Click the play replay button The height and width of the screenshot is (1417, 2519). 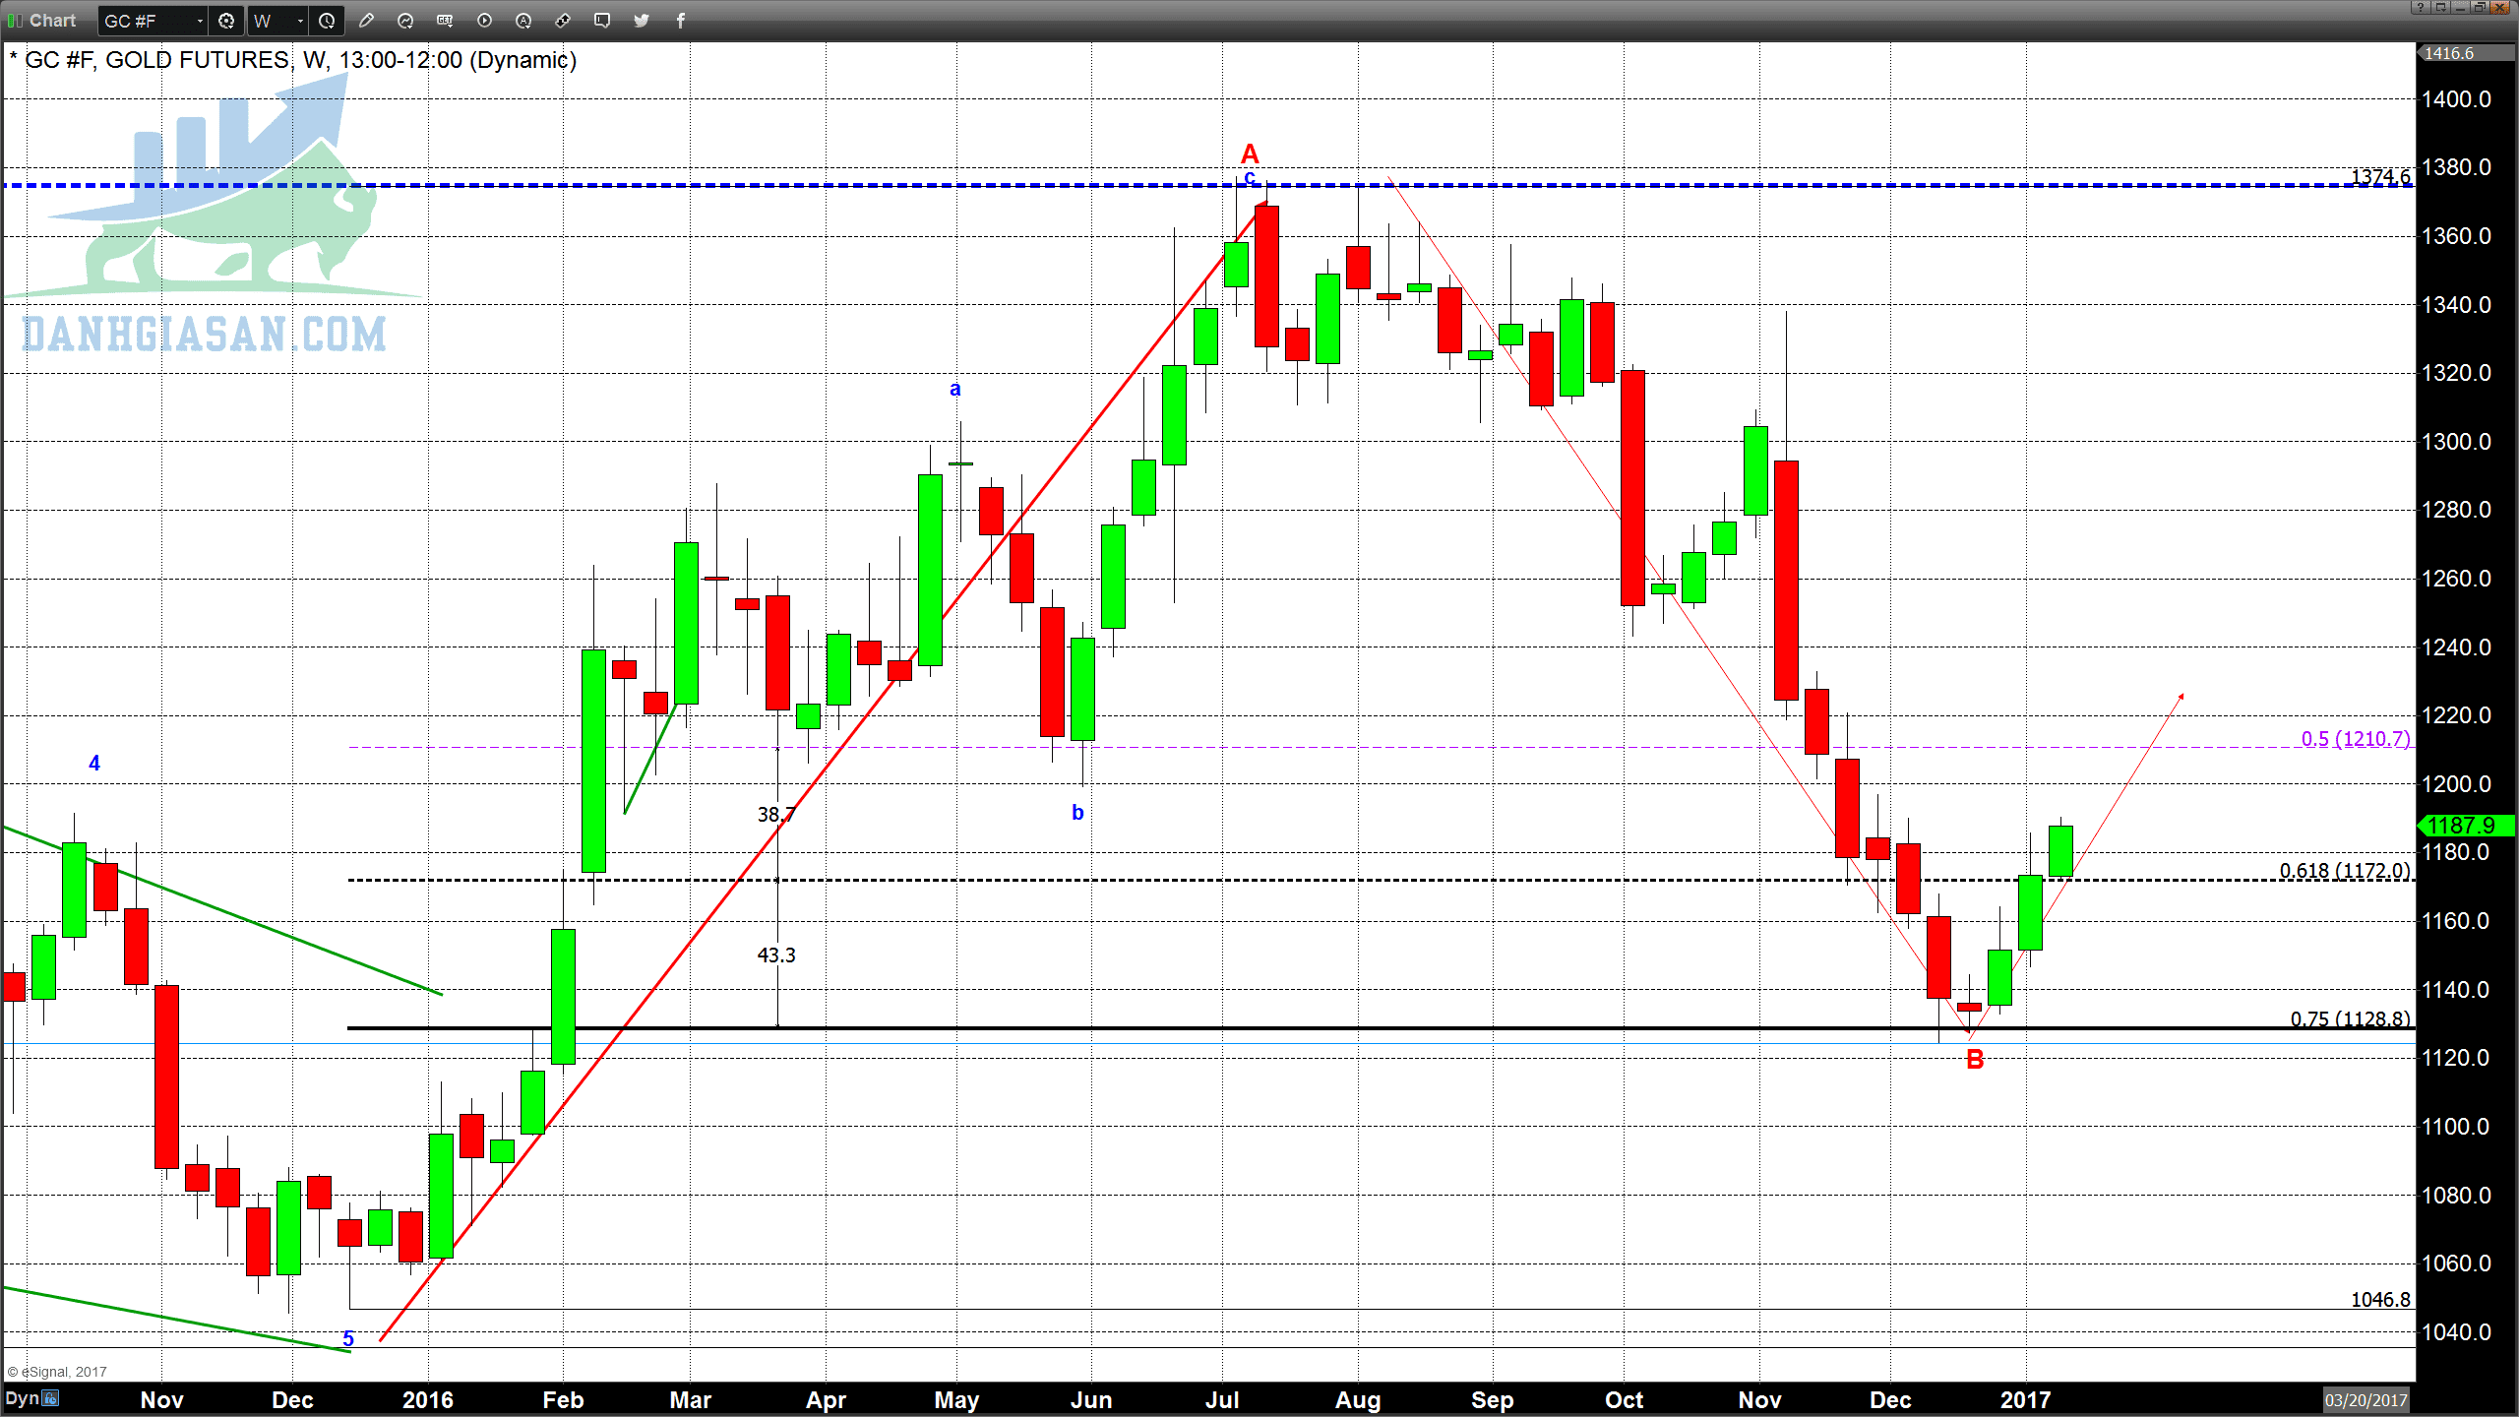[484, 21]
